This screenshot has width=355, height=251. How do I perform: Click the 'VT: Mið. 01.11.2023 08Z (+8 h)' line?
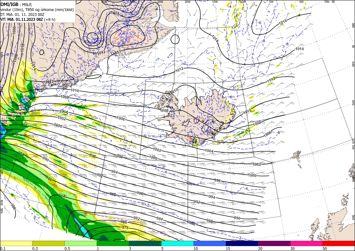[x=28, y=19]
